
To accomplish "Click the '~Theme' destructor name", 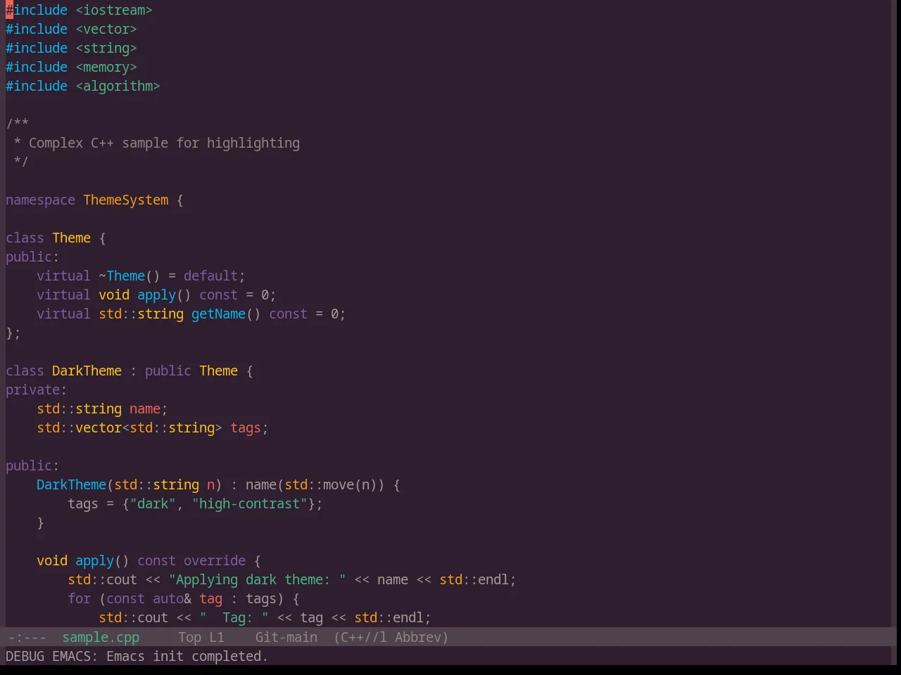I will [x=122, y=276].
